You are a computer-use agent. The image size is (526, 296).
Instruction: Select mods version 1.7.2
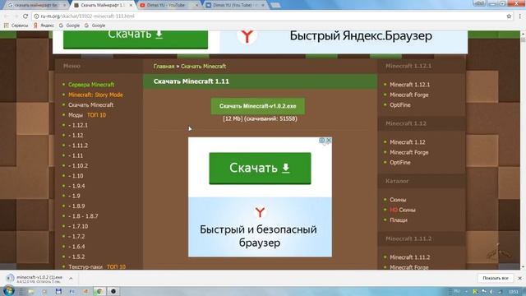click(x=76, y=236)
